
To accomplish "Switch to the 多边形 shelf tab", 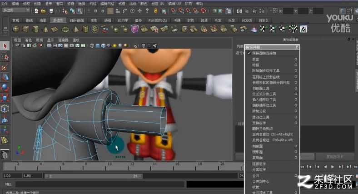I will 58,20.
